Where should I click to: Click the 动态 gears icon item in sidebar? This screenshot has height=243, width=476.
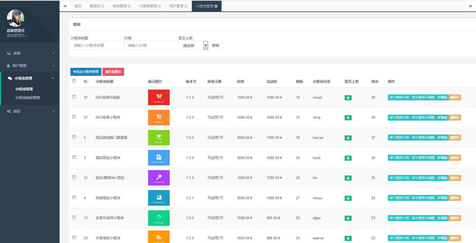click(x=30, y=111)
